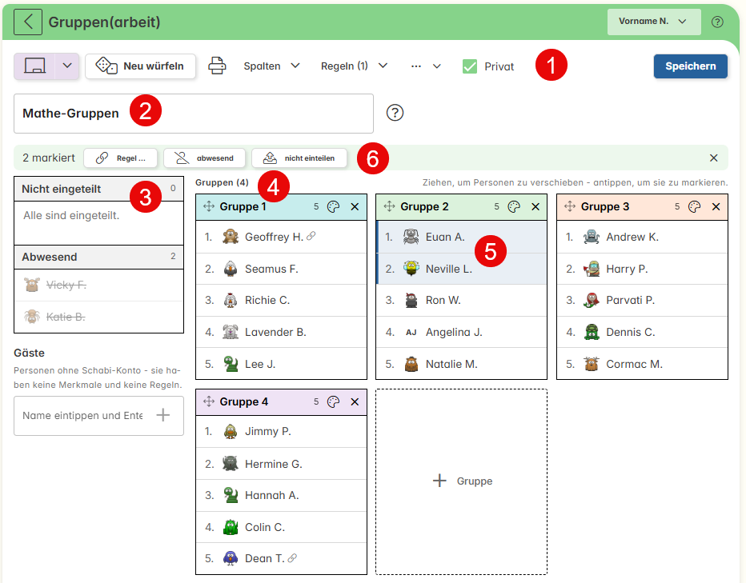Change the color of Gruppe 2
The height and width of the screenshot is (583, 746).
click(x=514, y=206)
